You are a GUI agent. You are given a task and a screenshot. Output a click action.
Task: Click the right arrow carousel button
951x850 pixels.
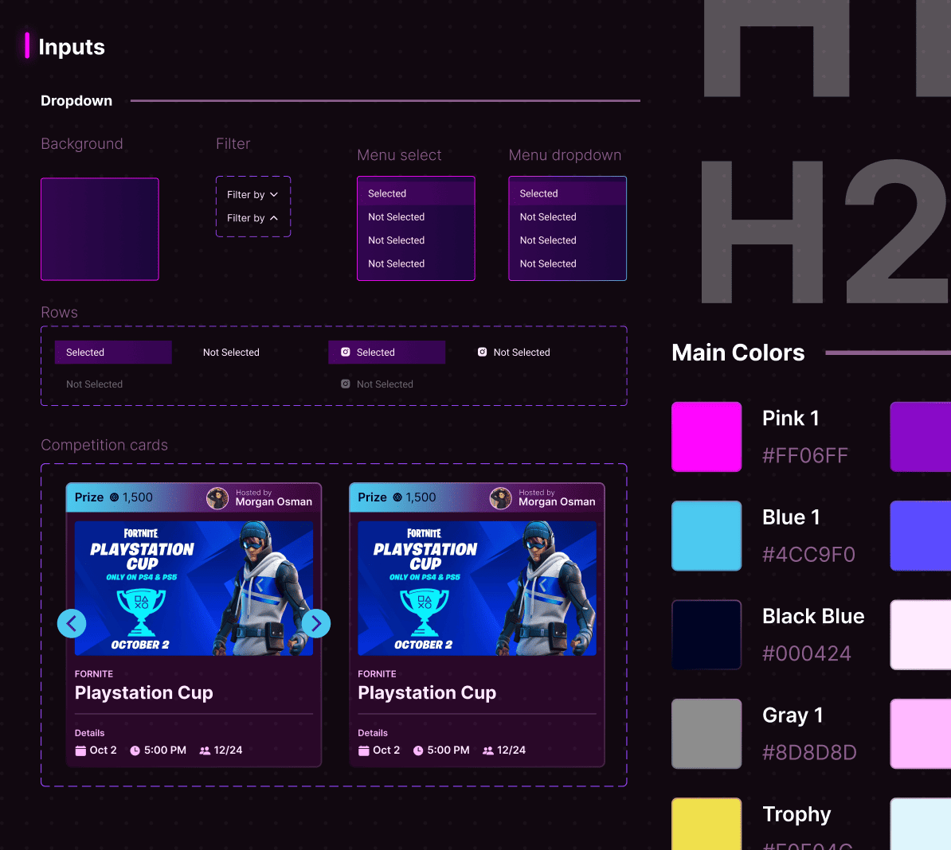coord(316,623)
